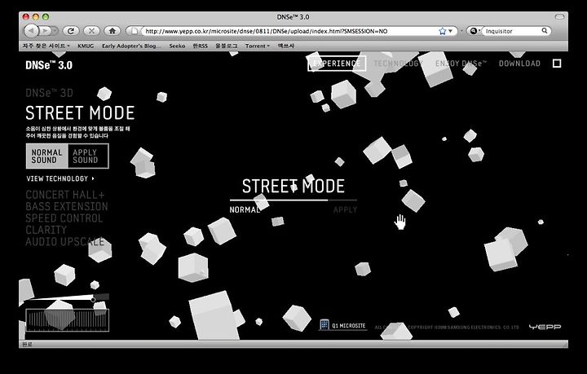Click the STREET MODE normal/apply slider bar

coord(293,200)
